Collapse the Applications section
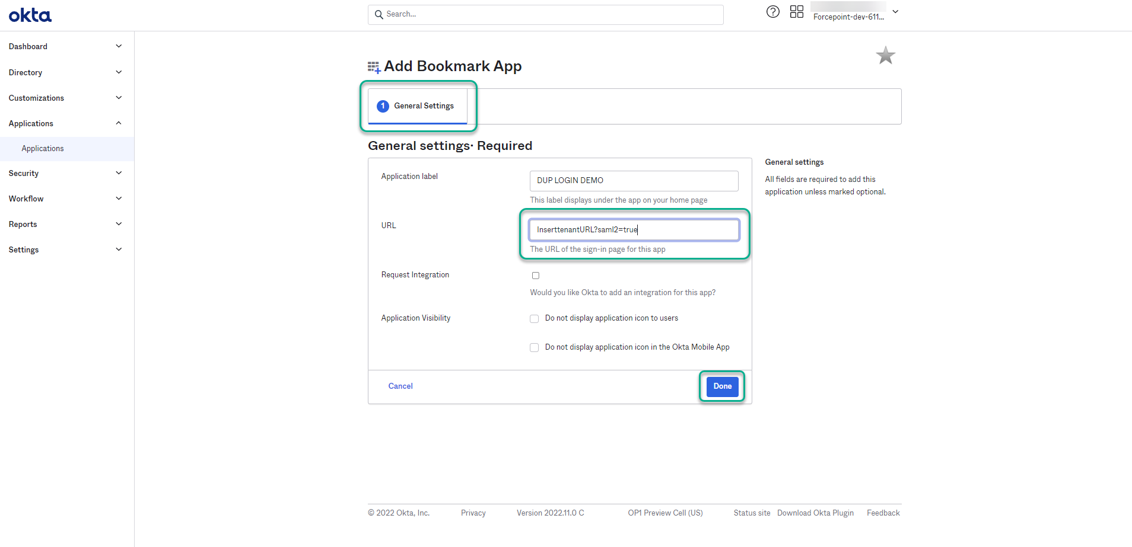This screenshot has height=547, width=1132. point(31,123)
